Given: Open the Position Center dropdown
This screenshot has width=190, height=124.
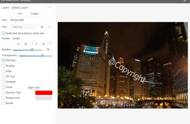Looking at the screenshot, I should [32, 39].
